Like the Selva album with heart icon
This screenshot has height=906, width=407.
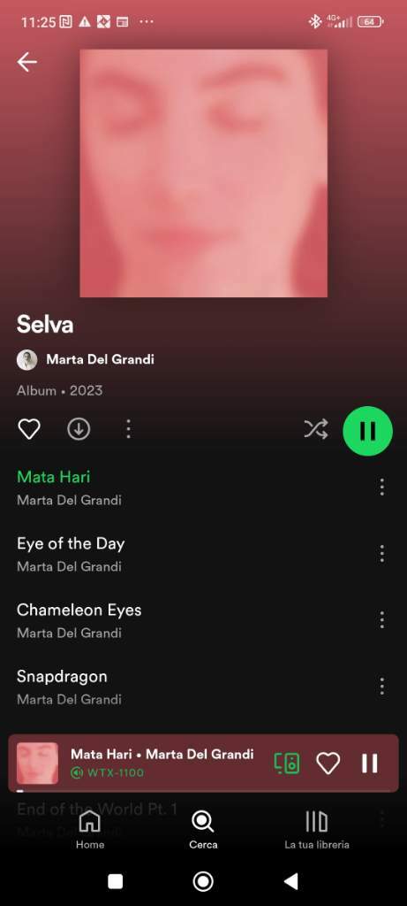[x=29, y=429]
